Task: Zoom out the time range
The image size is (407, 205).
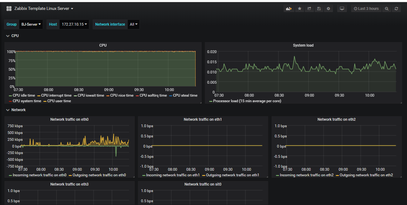Action: pyautogui.click(x=387, y=9)
